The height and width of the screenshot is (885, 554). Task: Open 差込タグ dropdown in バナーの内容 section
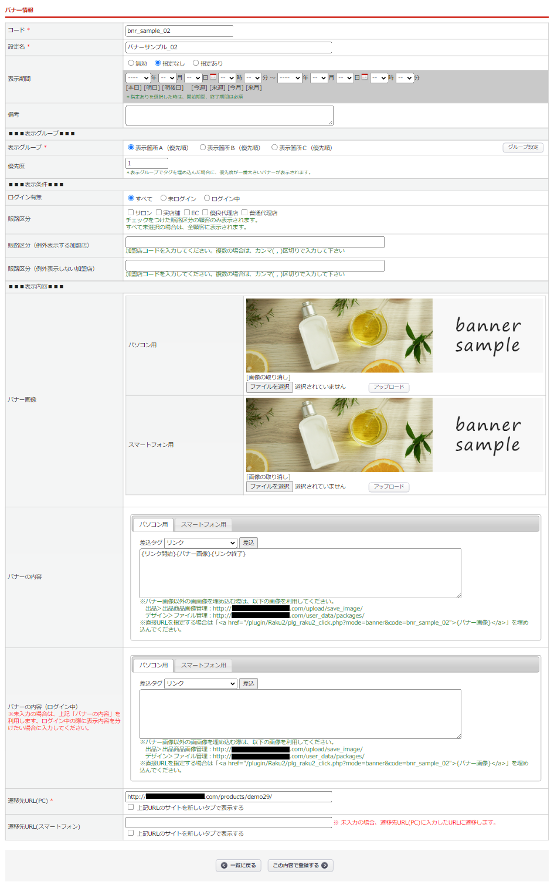[x=200, y=542]
